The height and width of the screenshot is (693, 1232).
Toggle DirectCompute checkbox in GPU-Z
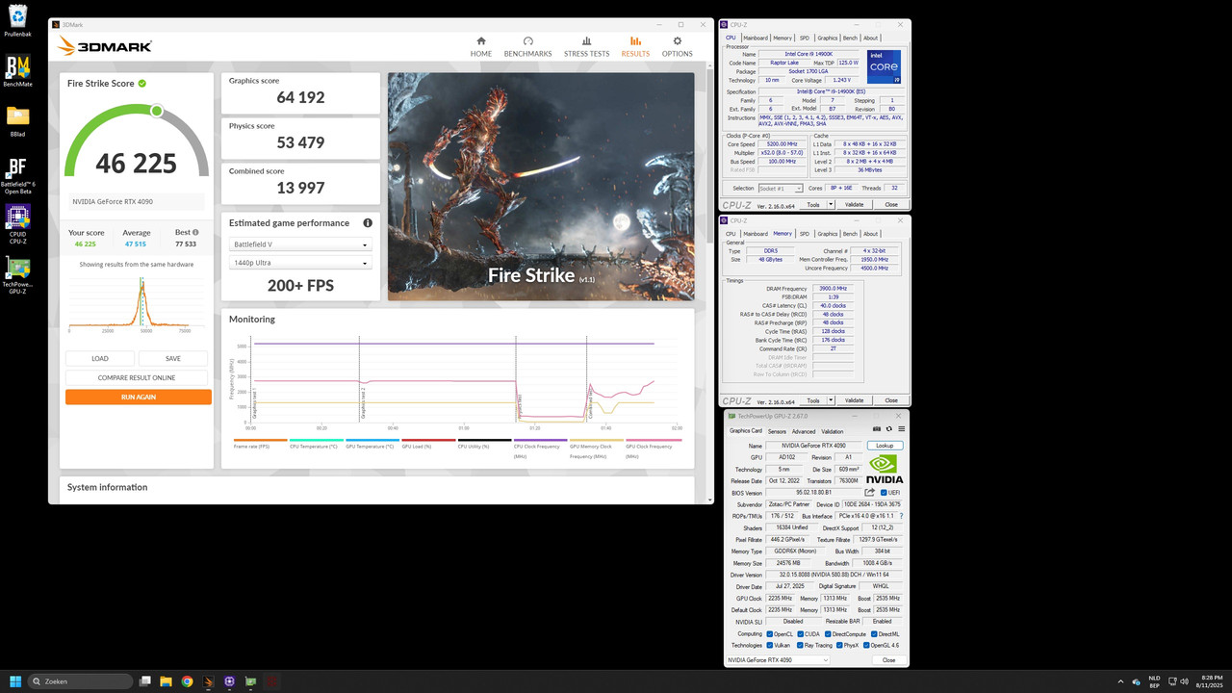pos(828,633)
